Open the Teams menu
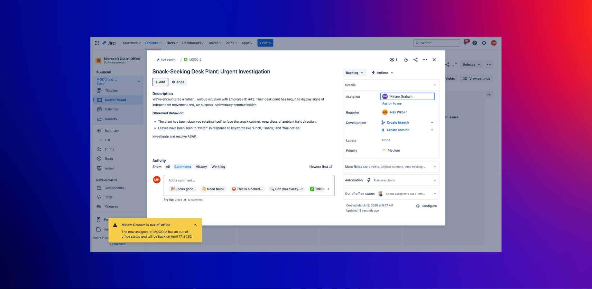The width and height of the screenshot is (592, 289). click(x=215, y=43)
